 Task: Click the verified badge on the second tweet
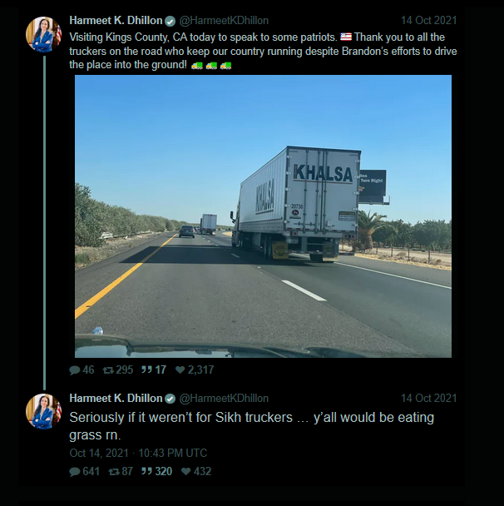point(170,398)
